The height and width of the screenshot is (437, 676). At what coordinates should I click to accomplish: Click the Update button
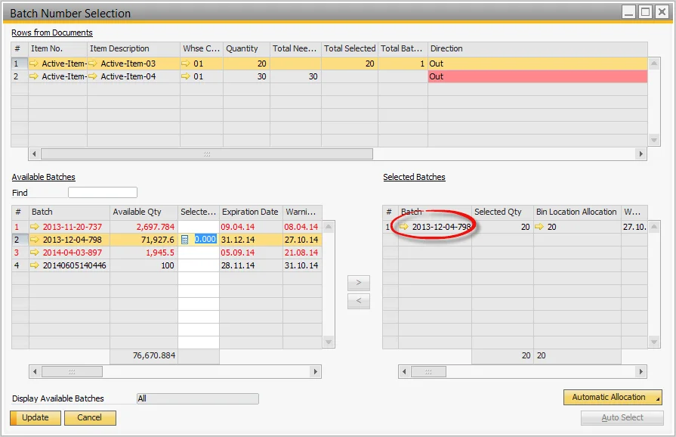(x=35, y=417)
